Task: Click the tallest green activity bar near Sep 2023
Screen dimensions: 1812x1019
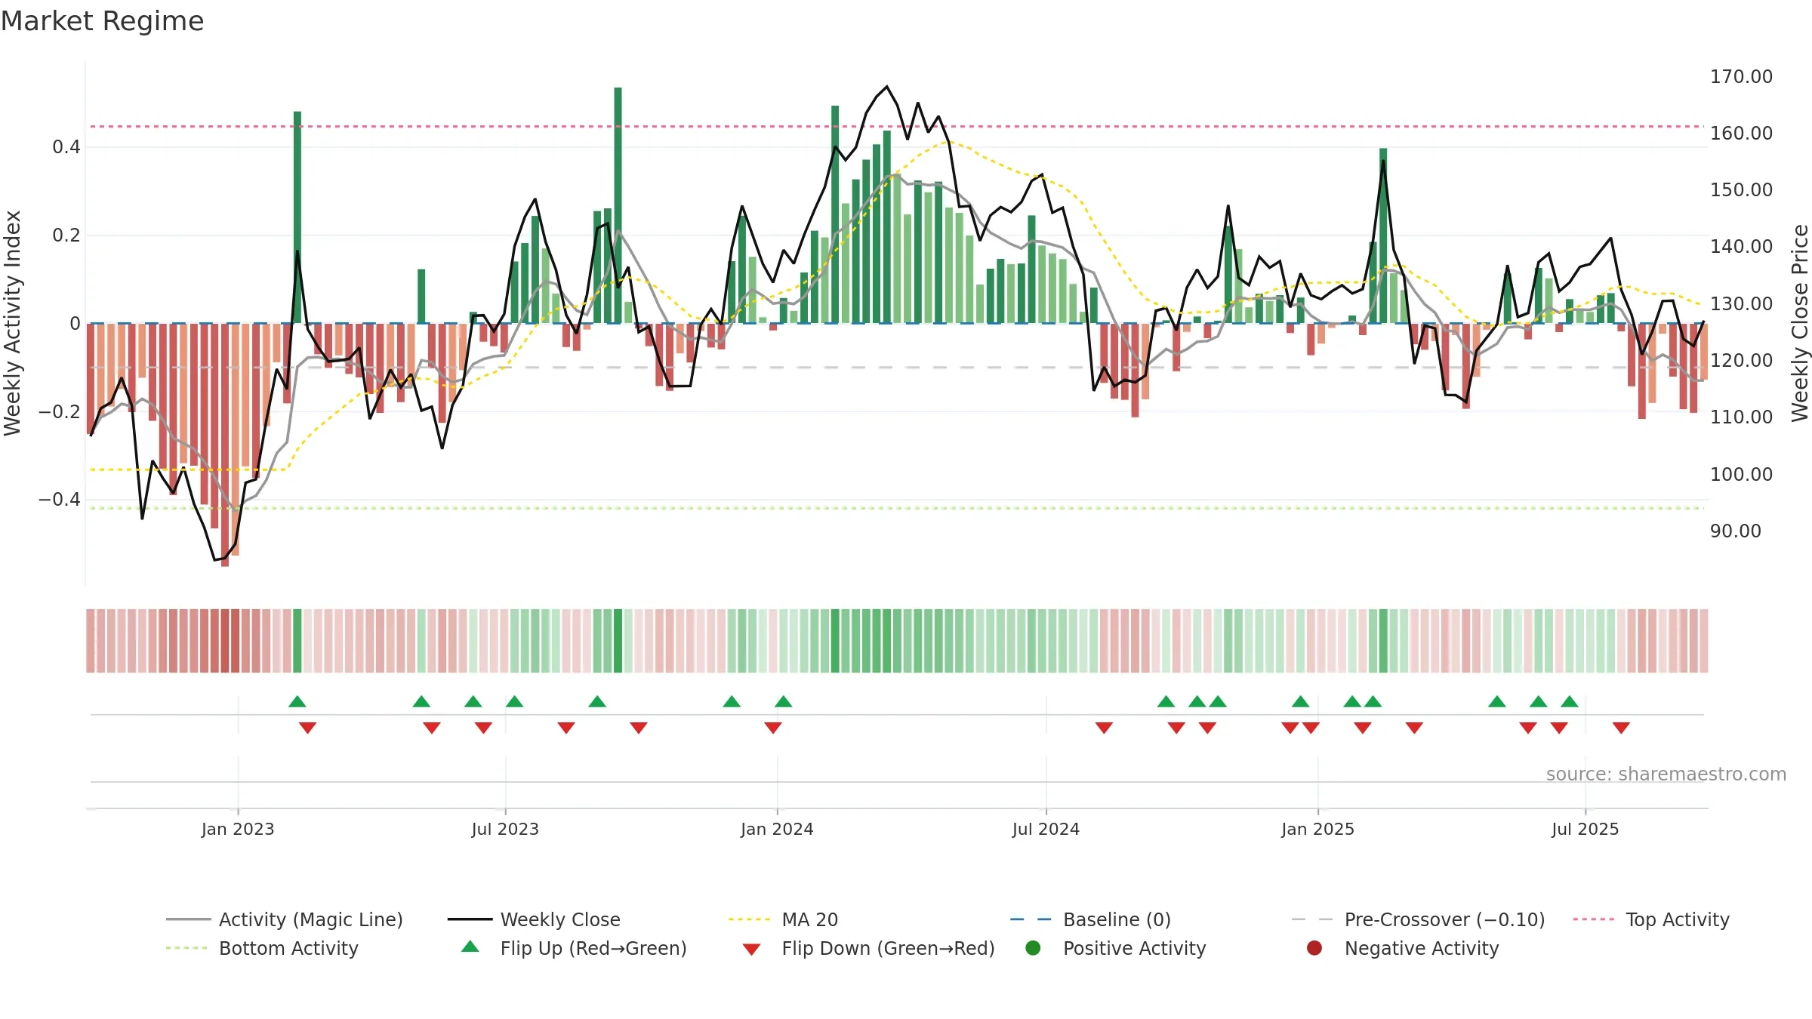Action: [x=618, y=205]
